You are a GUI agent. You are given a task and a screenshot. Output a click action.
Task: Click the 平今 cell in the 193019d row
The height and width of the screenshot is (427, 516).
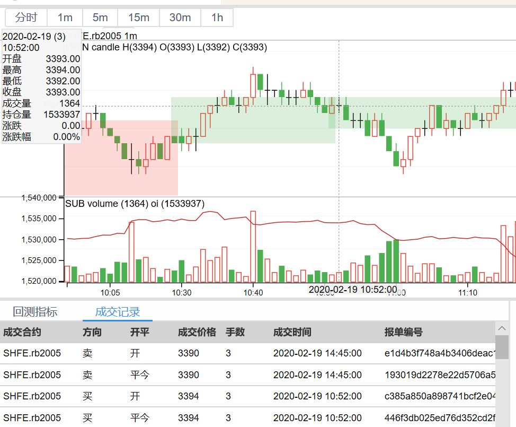(139, 375)
